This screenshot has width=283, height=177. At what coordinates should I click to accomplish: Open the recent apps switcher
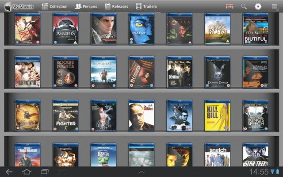[44, 172]
